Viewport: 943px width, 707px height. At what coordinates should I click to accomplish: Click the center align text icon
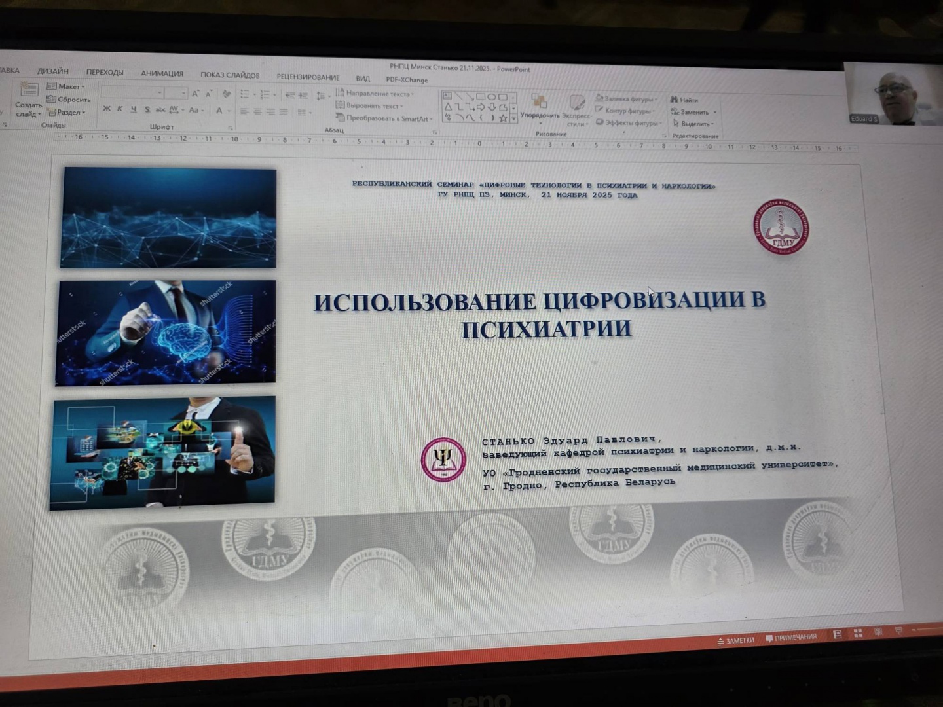(257, 111)
